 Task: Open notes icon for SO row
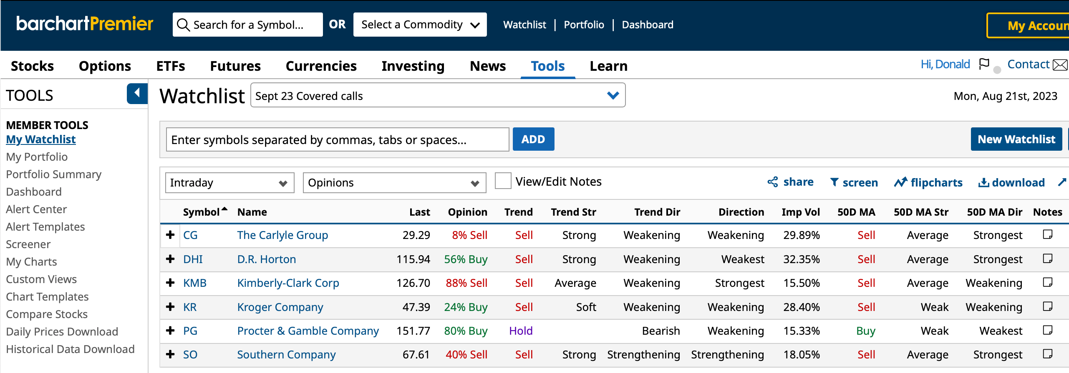coord(1047,354)
